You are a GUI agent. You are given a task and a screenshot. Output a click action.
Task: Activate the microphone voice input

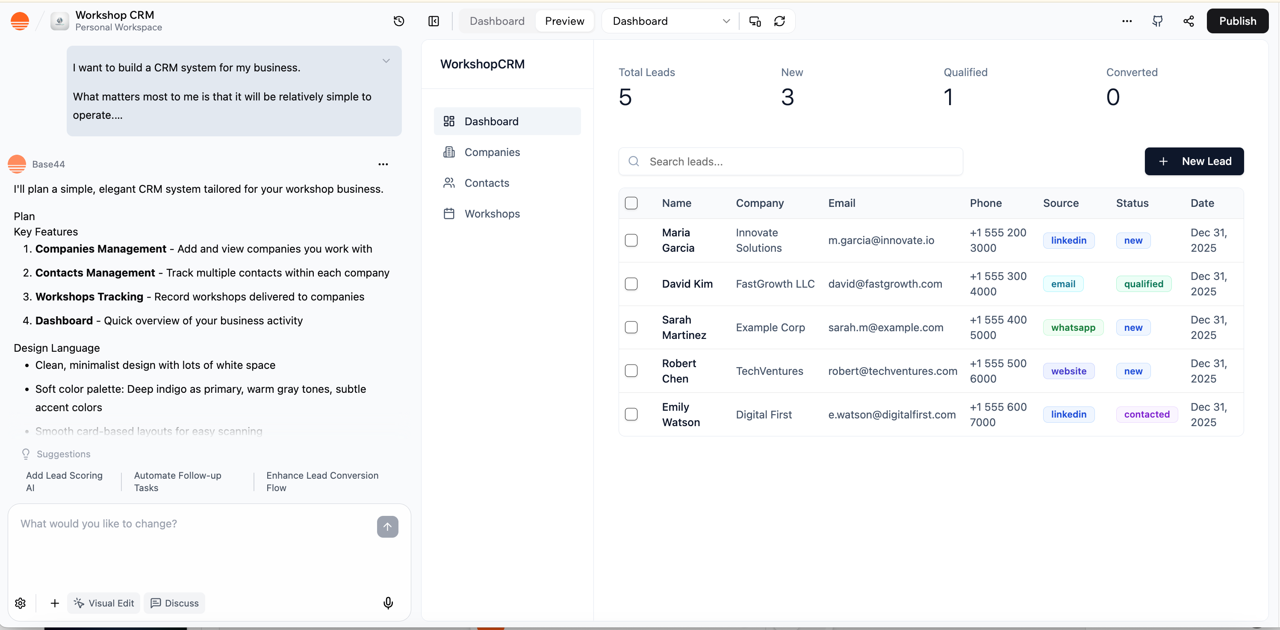click(x=388, y=603)
